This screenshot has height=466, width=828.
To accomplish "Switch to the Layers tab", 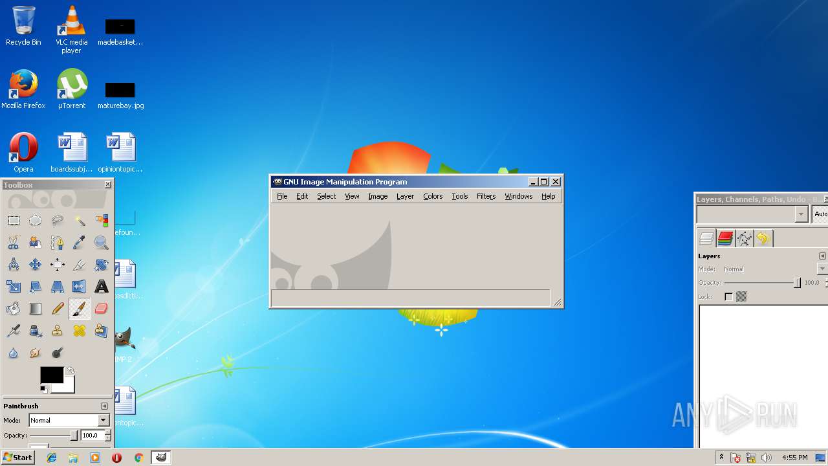I will [x=706, y=239].
